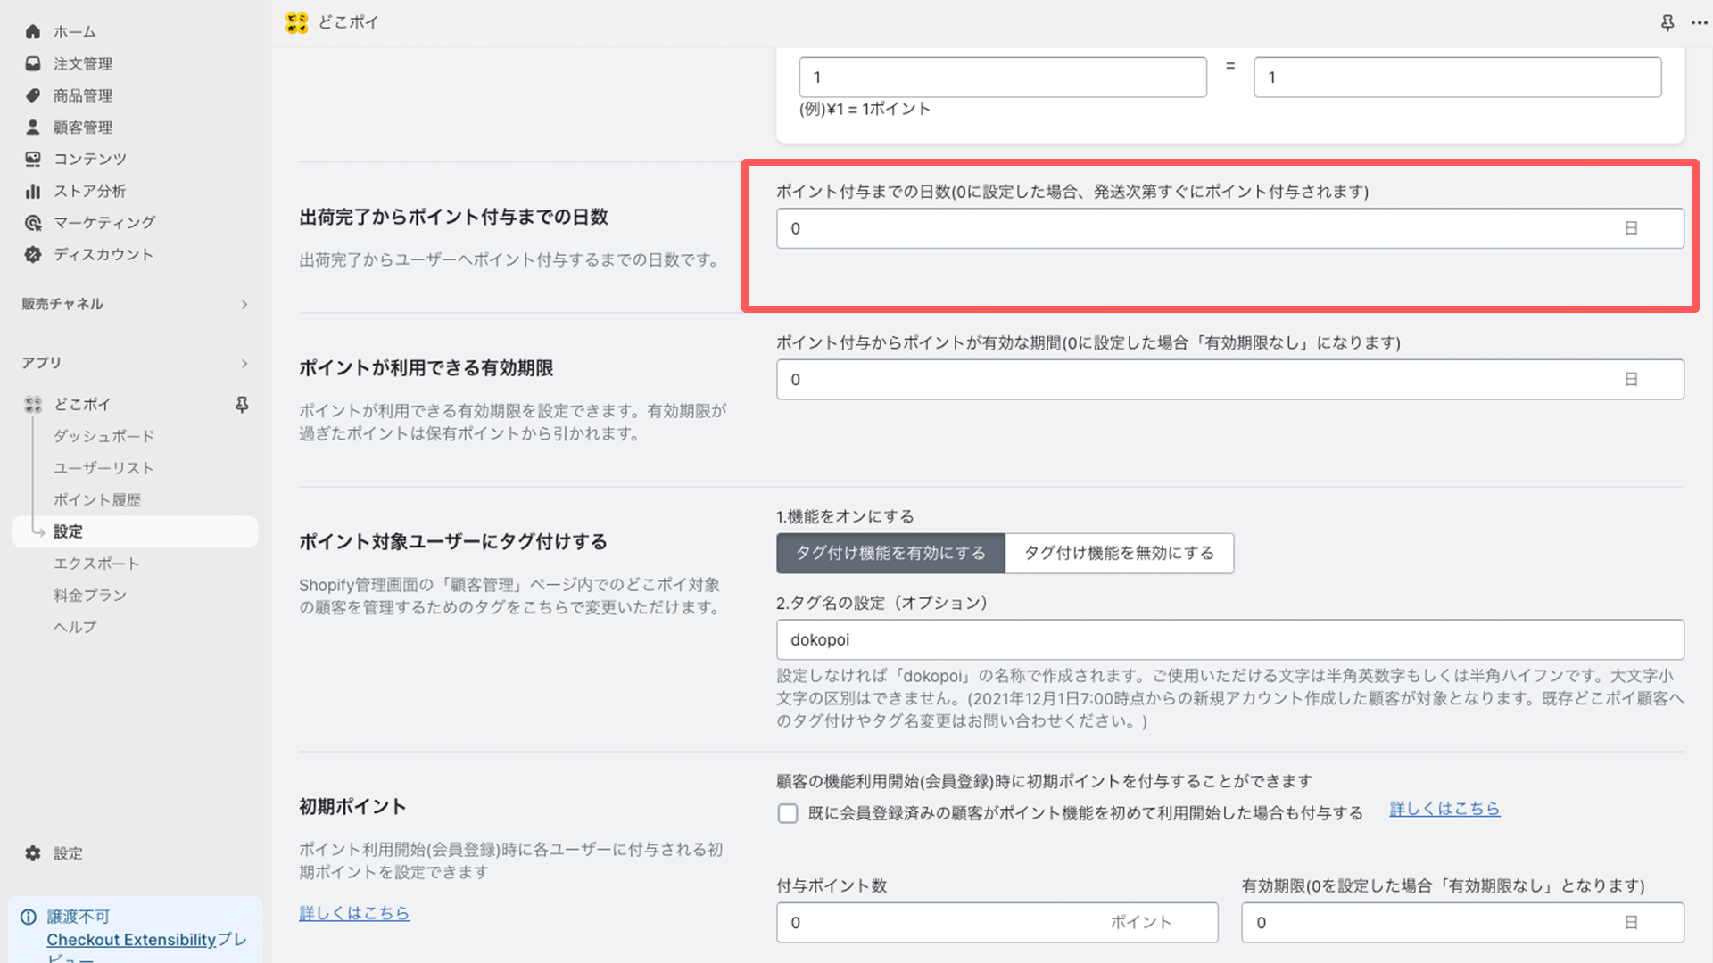Click the inbox icon for 注文管理
This screenshot has width=1713, height=963.
point(33,63)
